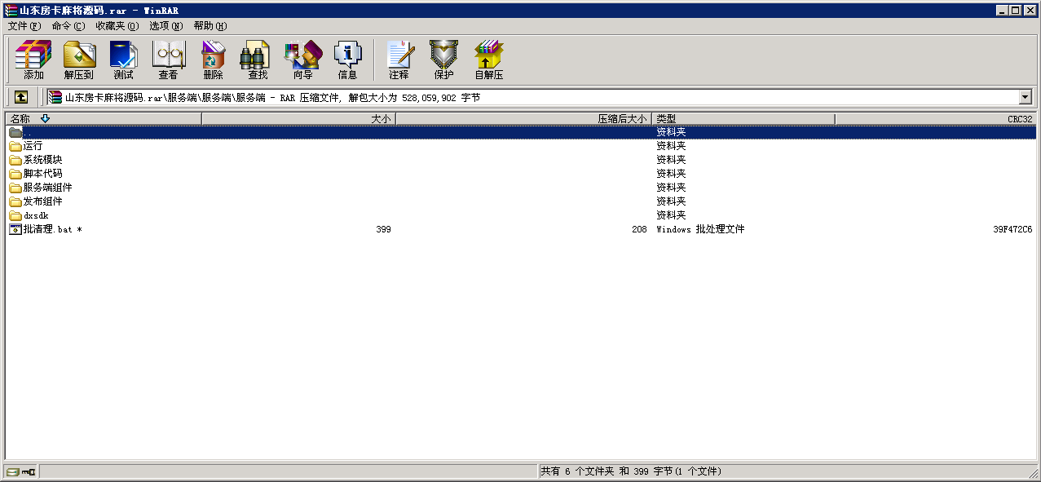Viewport: 1041px width, 482px height.
Task: Run the 测试 (Test) archive tool
Action: point(123,60)
